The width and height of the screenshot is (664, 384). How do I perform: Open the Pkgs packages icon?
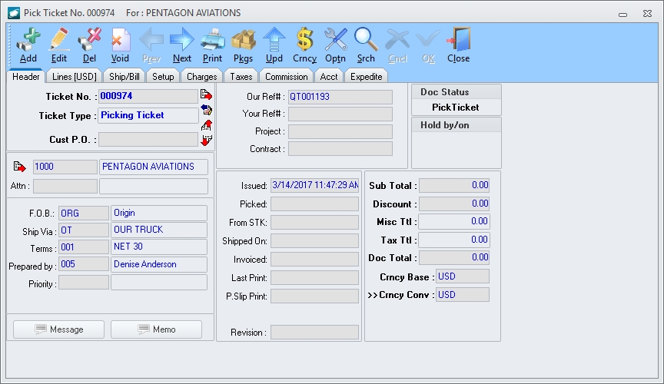[x=243, y=45]
